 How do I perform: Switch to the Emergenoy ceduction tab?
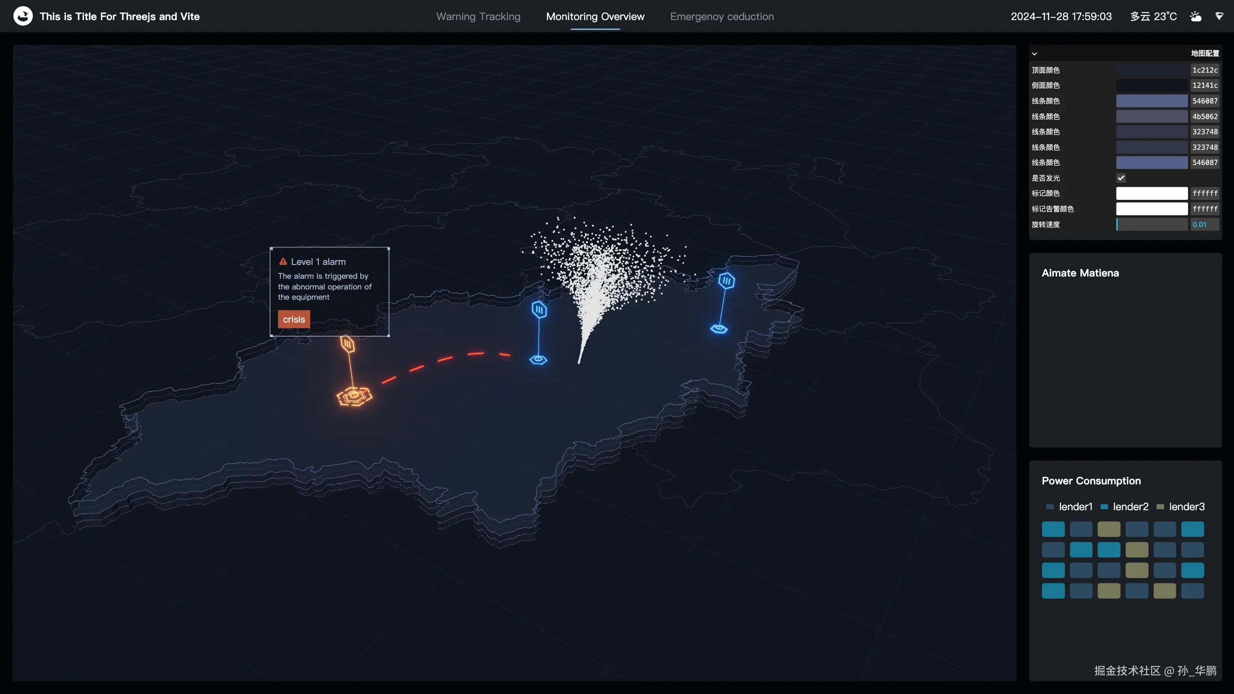721,17
